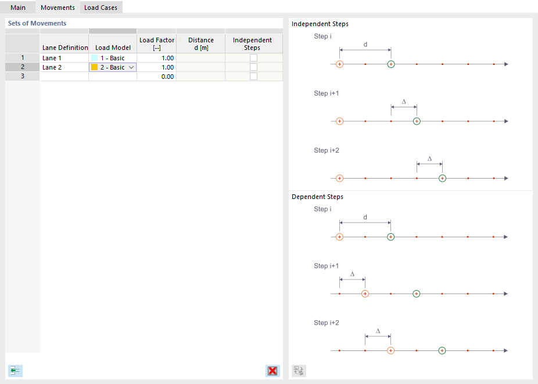The height and width of the screenshot is (384, 538).
Task: Select row 1 header in the table
Action: click(21, 57)
